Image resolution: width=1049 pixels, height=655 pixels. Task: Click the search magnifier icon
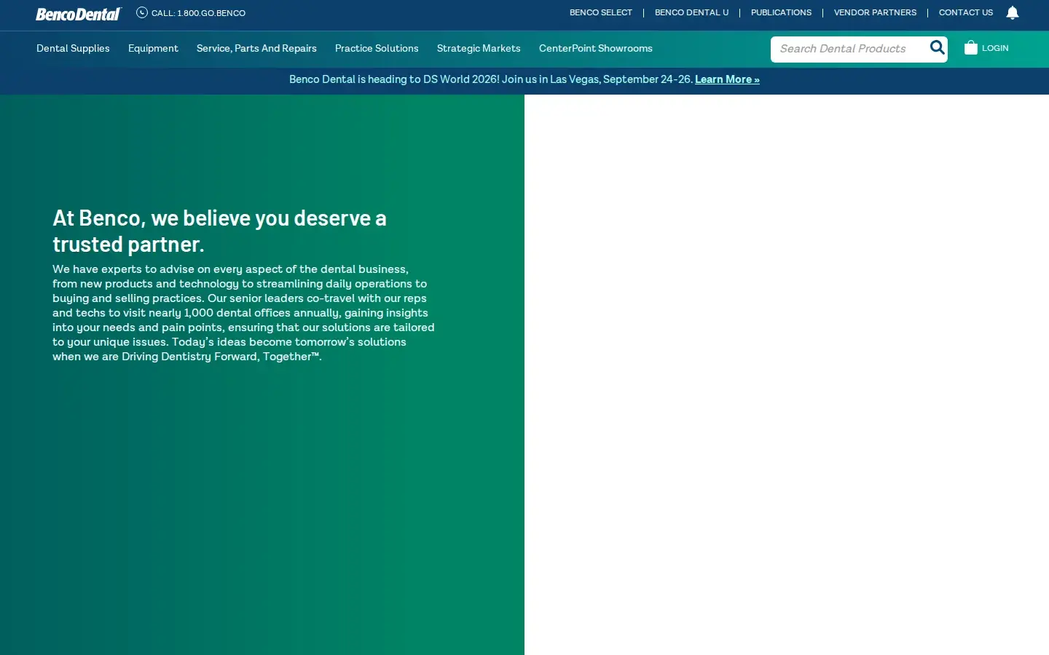[938, 48]
